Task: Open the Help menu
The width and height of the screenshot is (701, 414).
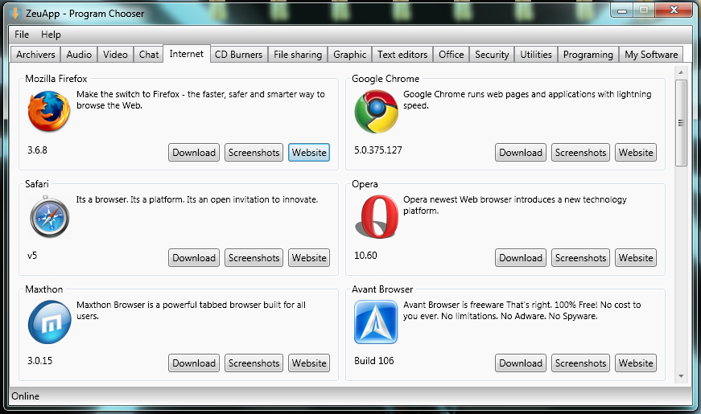Action: [51, 35]
